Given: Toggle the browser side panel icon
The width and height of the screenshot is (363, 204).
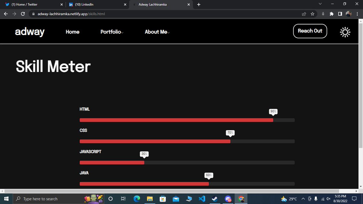Looking at the screenshot, I should 340,14.
